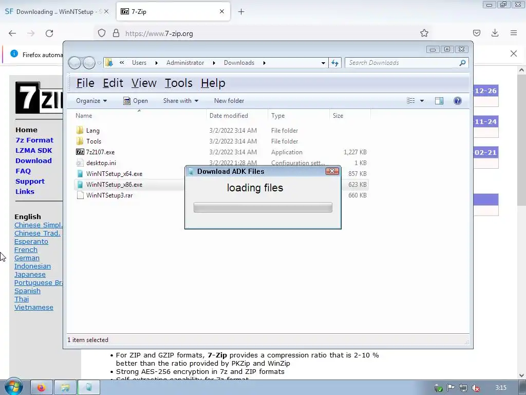Open the View menu in Explorer

point(144,83)
